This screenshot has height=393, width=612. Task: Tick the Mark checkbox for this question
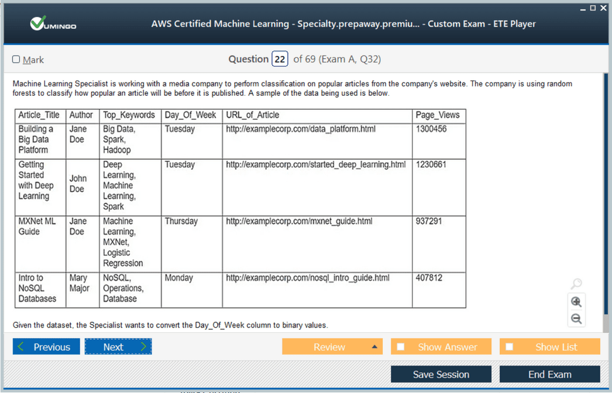[16, 60]
